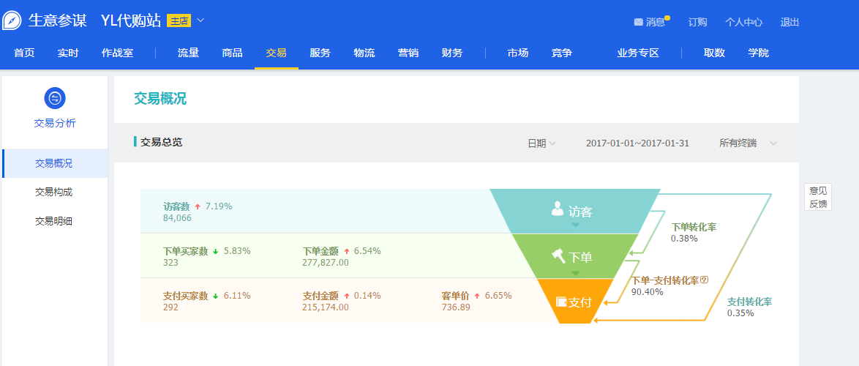Click the envelope icon beside 消息
Screen dimensions: 859x366
[x=638, y=23]
